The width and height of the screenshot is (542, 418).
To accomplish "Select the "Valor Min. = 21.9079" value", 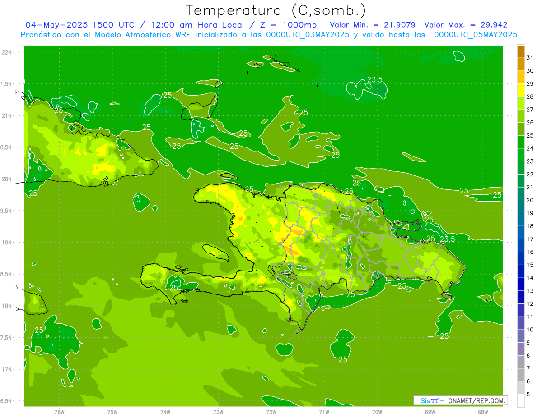I will 372,25.
